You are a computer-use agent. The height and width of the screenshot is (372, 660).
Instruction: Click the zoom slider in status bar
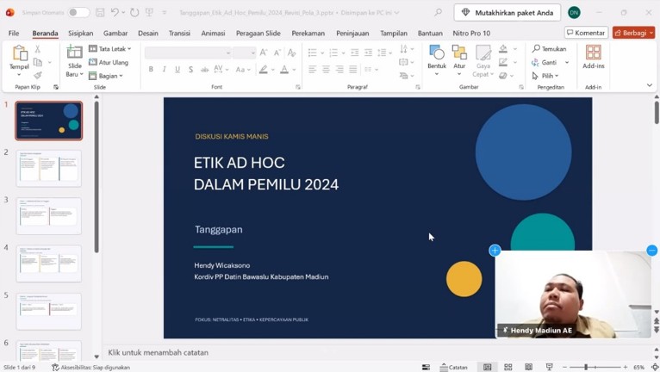(595, 368)
